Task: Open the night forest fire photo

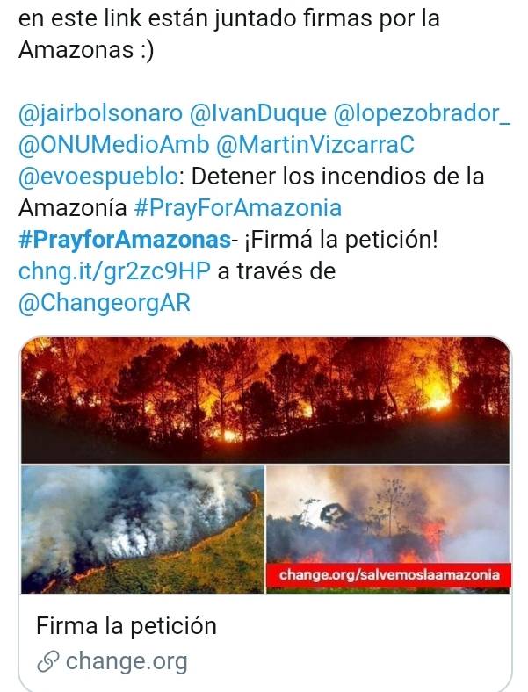Action: click(x=265, y=400)
